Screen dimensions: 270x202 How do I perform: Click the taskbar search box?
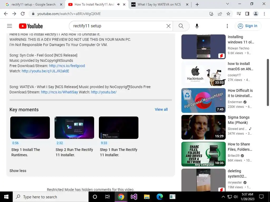[x=51, y=197]
